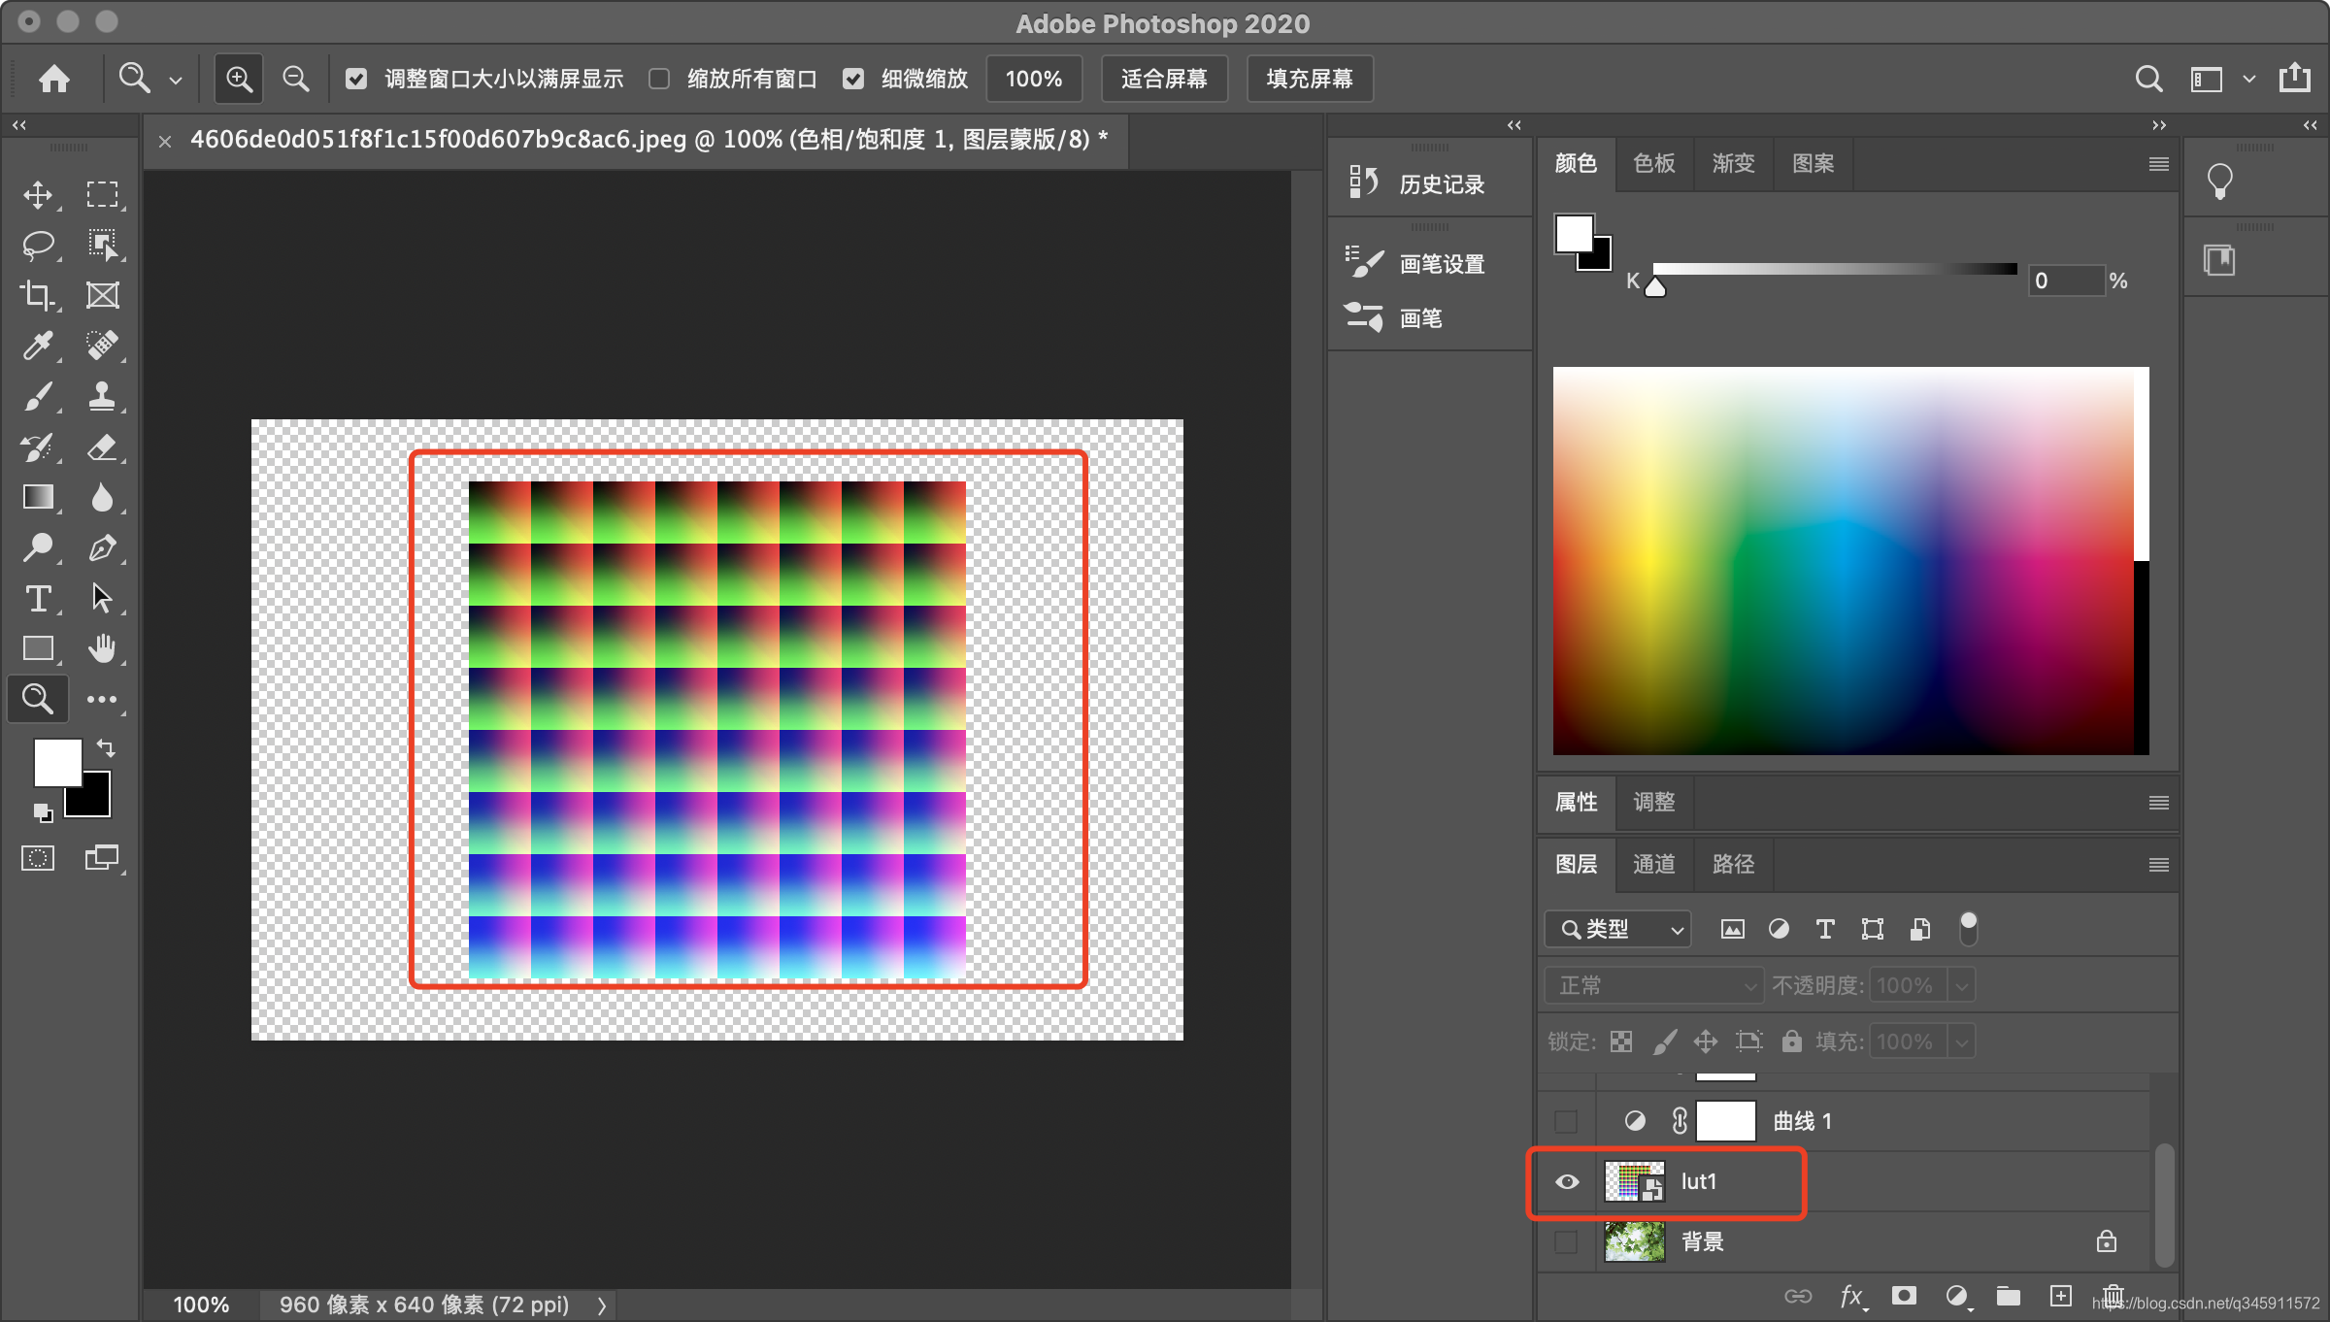Select the Horizontal Type tool
Screen dimensions: 2330x1322
[38, 598]
